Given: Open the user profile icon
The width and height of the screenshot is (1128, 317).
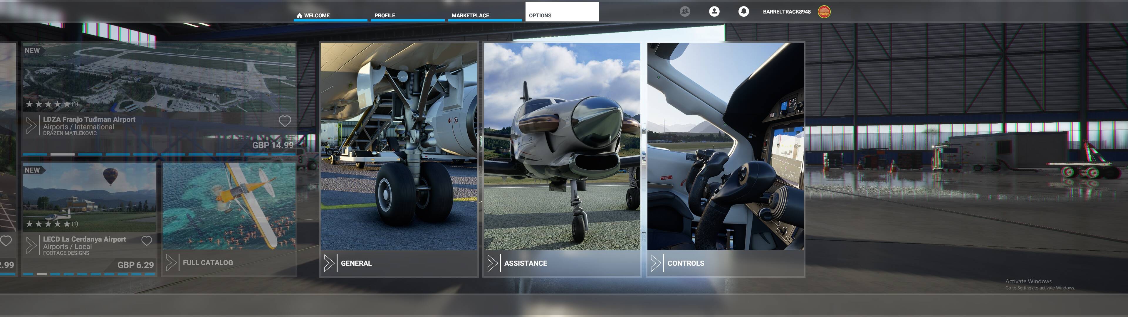Looking at the screenshot, I should 714,11.
